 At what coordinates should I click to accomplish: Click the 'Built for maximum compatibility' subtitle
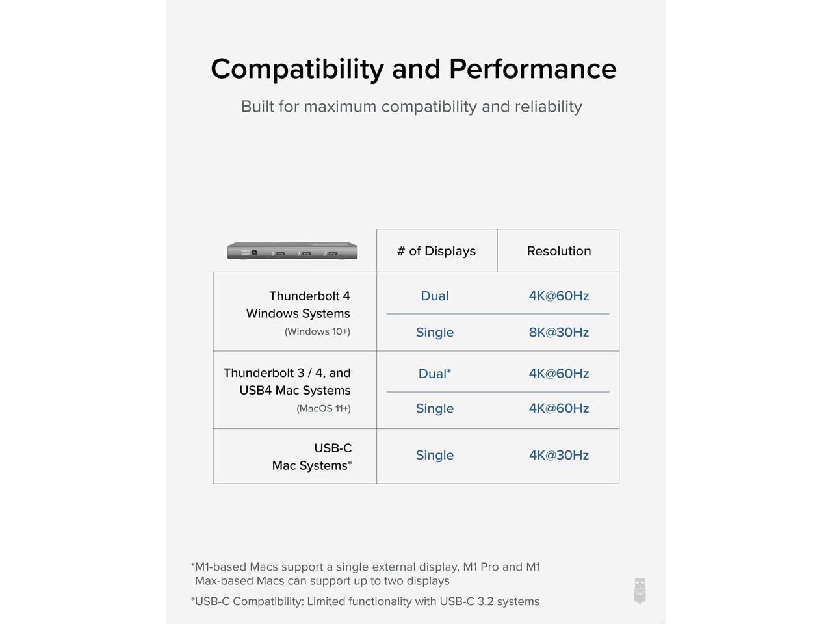411,107
